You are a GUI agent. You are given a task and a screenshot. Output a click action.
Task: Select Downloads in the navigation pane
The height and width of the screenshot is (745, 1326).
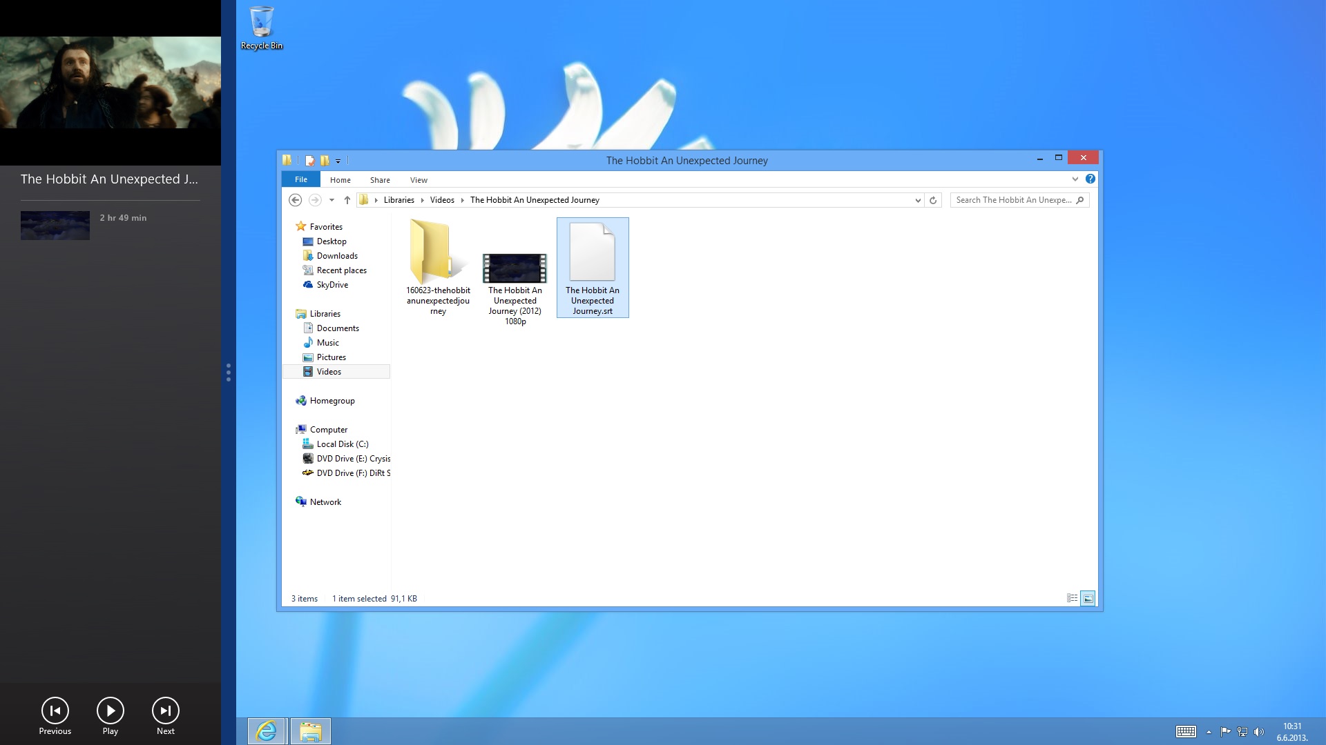pyautogui.click(x=337, y=256)
